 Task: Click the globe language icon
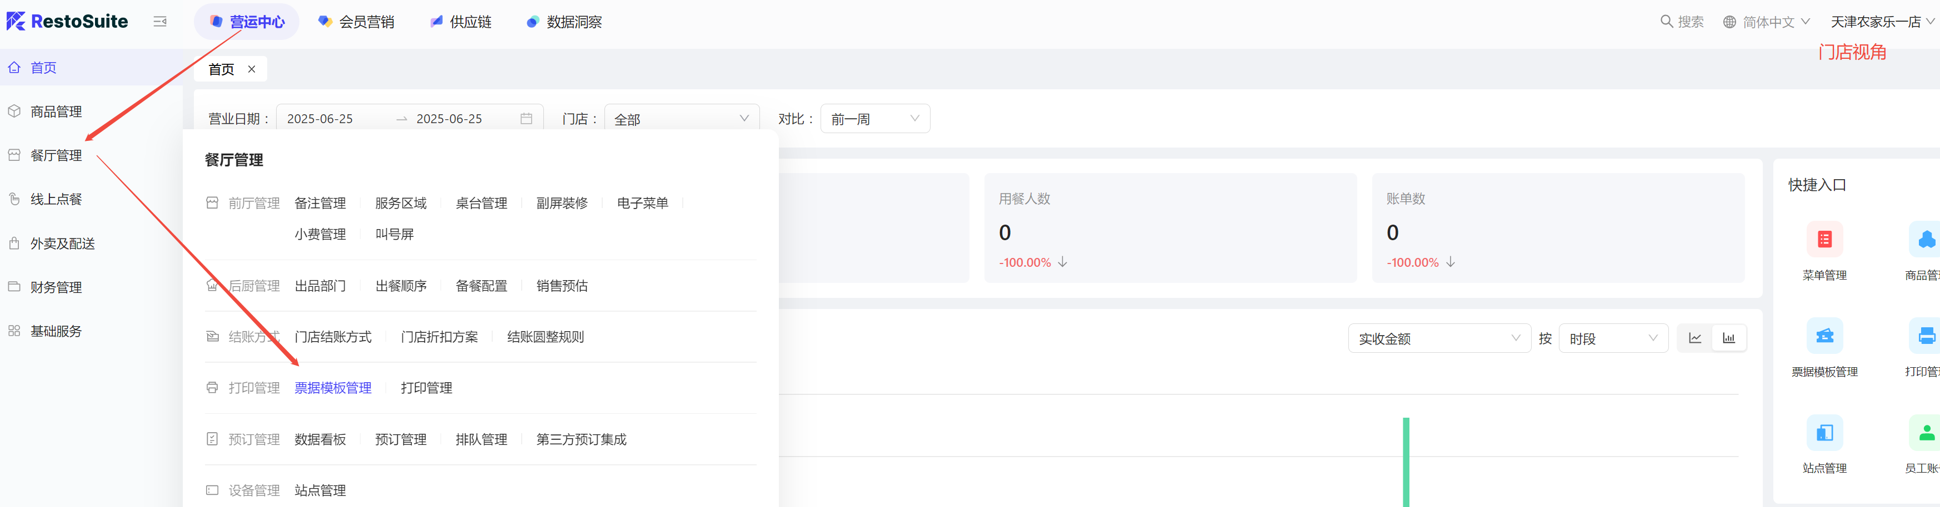tap(1730, 22)
